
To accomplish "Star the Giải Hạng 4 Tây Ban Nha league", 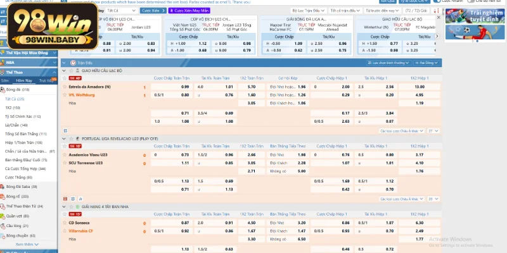I will [71, 207].
